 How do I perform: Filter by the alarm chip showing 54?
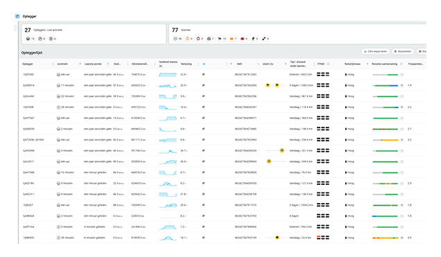(178, 39)
